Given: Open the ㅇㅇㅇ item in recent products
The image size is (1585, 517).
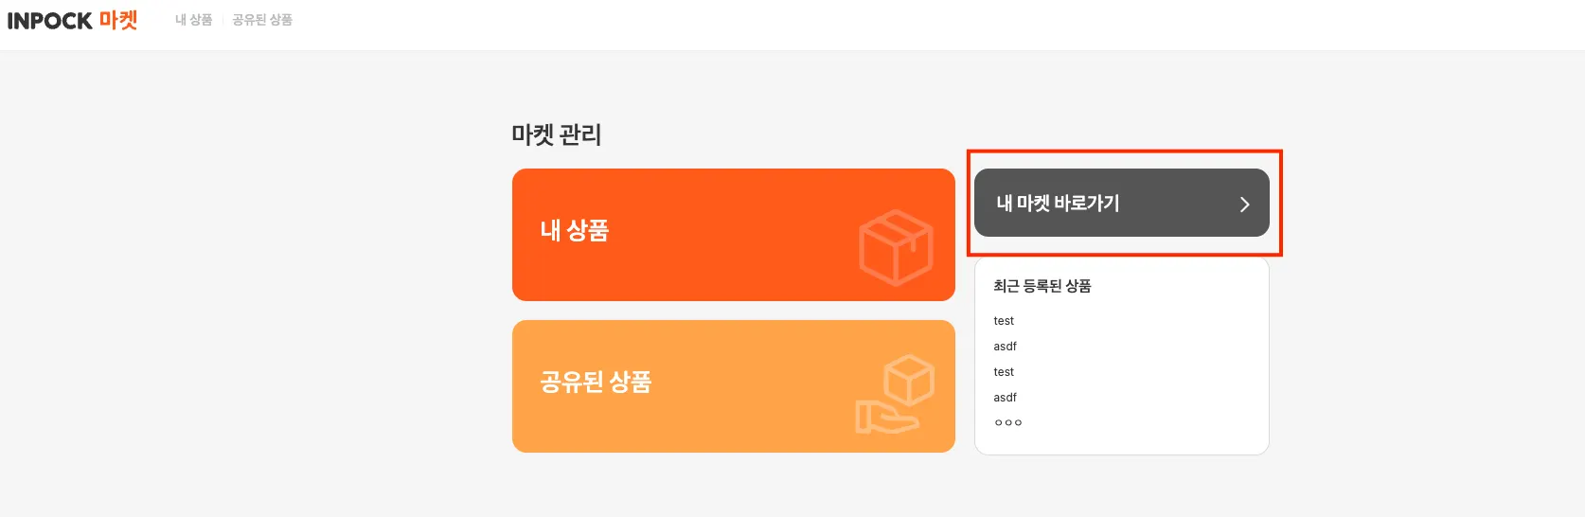Looking at the screenshot, I should [1007, 423].
